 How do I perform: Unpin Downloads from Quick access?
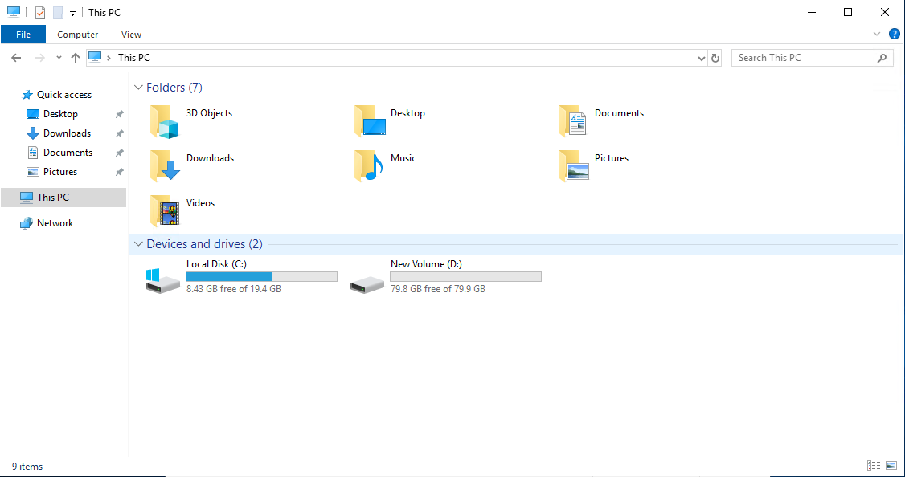118,132
